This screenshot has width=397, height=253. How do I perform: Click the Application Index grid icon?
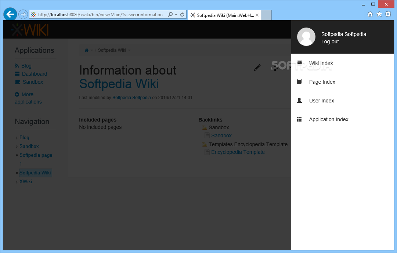(x=299, y=119)
